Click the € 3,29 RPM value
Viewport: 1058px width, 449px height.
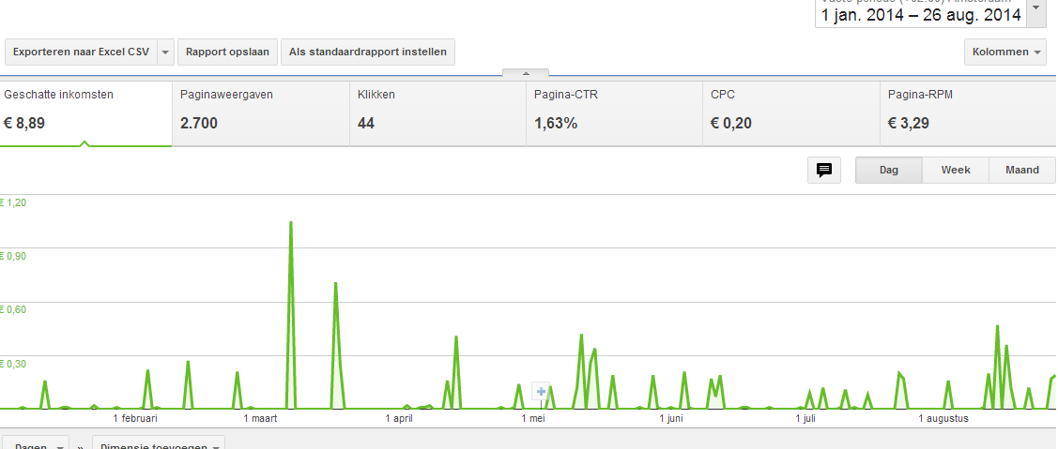pos(909,124)
